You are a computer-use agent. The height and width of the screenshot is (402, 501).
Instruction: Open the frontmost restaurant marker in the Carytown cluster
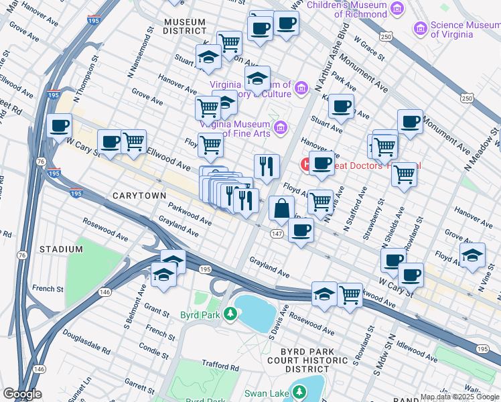pos(246,202)
